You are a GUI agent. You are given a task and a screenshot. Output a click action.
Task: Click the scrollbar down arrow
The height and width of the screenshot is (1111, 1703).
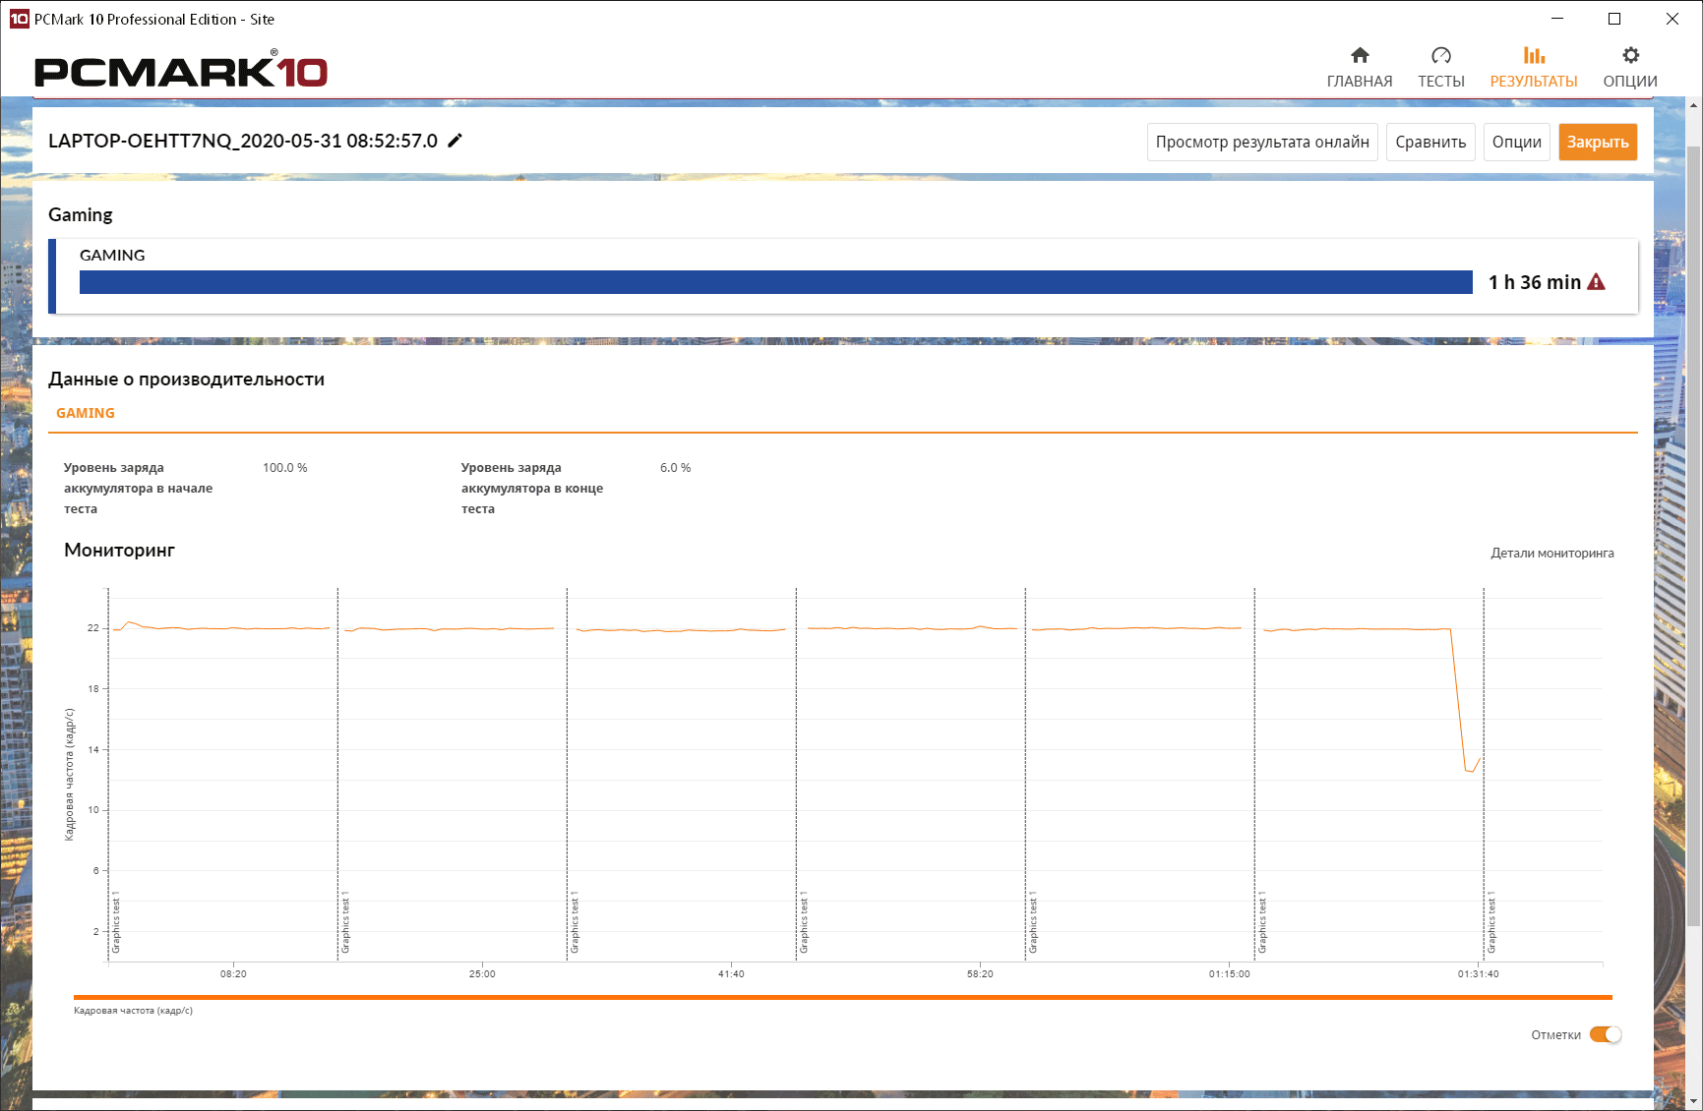(x=1694, y=1101)
